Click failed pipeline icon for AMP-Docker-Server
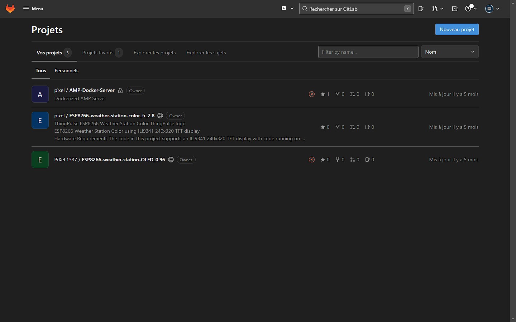 click(x=312, y=94)
